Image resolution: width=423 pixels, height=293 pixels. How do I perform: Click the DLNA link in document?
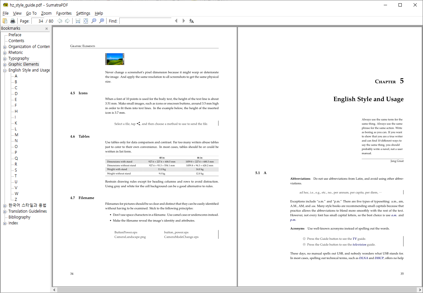[364, 258]
